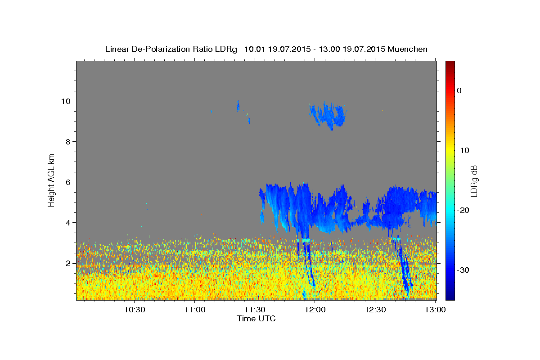Click the '10:30' time tick label
540x360 pixels.
[134, 310]
